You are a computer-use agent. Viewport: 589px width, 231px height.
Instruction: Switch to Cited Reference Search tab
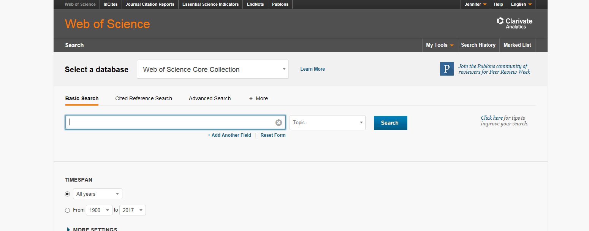click(144, 98)
